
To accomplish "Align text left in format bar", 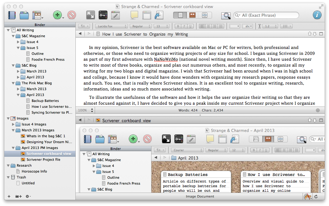I will (x=202, y=26).
